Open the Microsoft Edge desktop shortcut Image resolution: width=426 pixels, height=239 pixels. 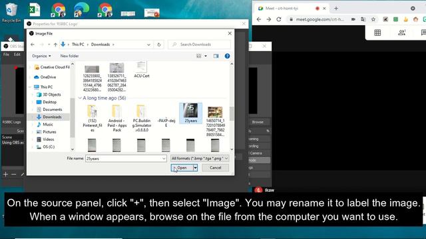[81, 10]
